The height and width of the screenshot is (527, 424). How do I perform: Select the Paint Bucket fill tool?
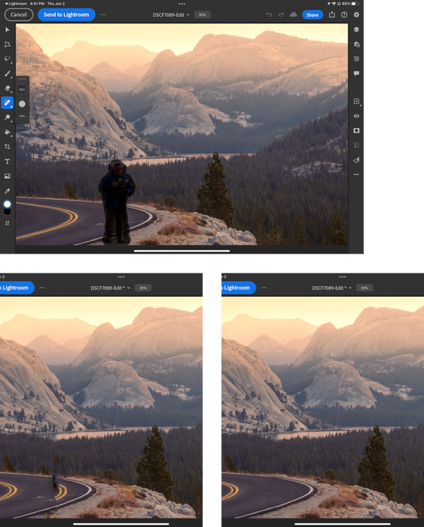pyautogui.click(x=7, y=132)
